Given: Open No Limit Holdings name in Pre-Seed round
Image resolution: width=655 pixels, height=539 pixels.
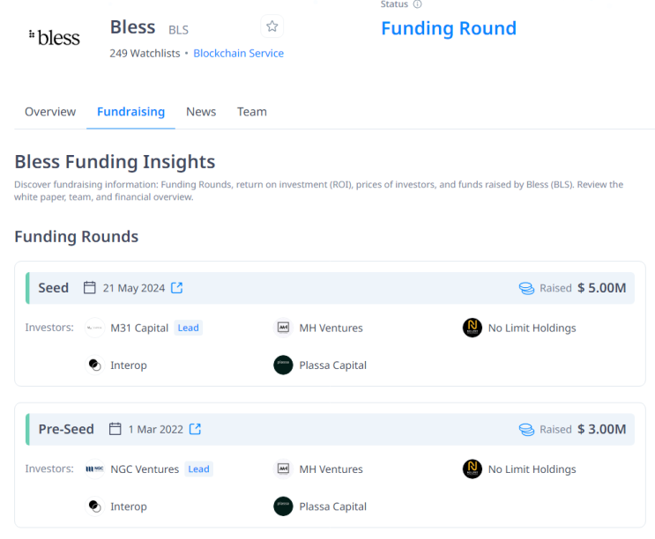Looking at the screenshot, I should point(532,469).
